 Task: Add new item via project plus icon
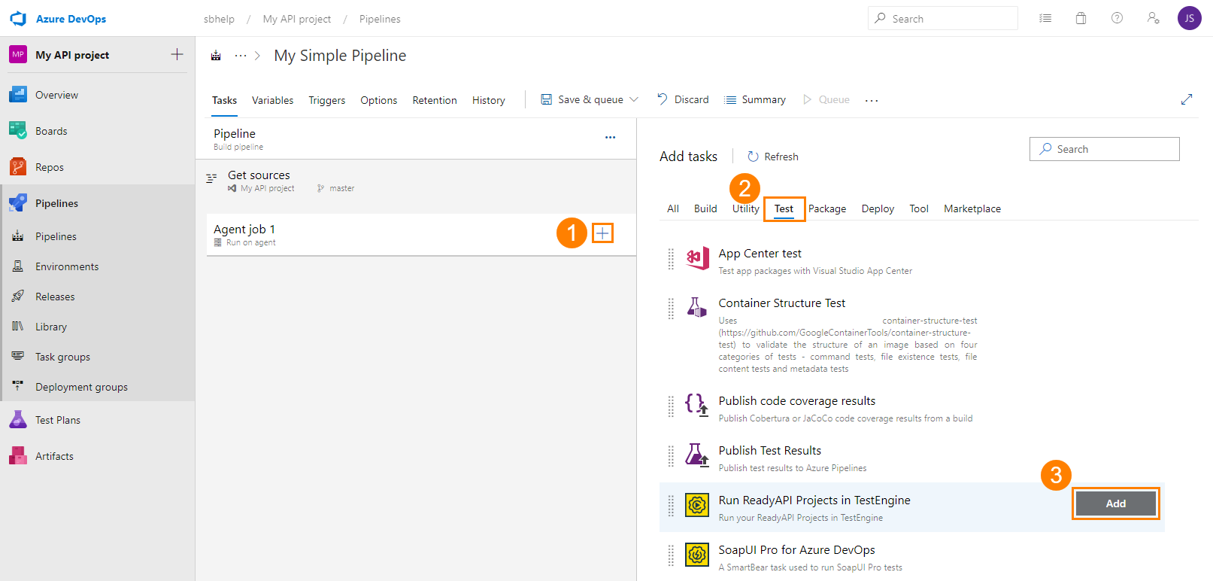(177, 54)
